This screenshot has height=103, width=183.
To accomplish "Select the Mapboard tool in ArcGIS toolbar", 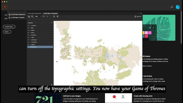I will click(29, 17).
